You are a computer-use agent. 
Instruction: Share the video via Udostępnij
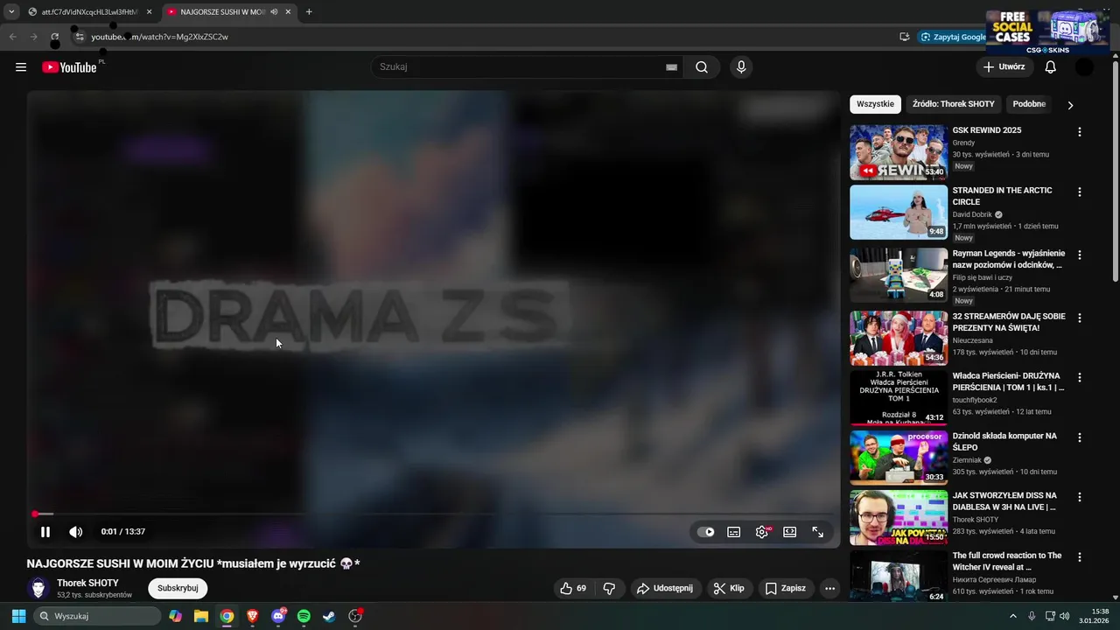click(x=665, y=588)
